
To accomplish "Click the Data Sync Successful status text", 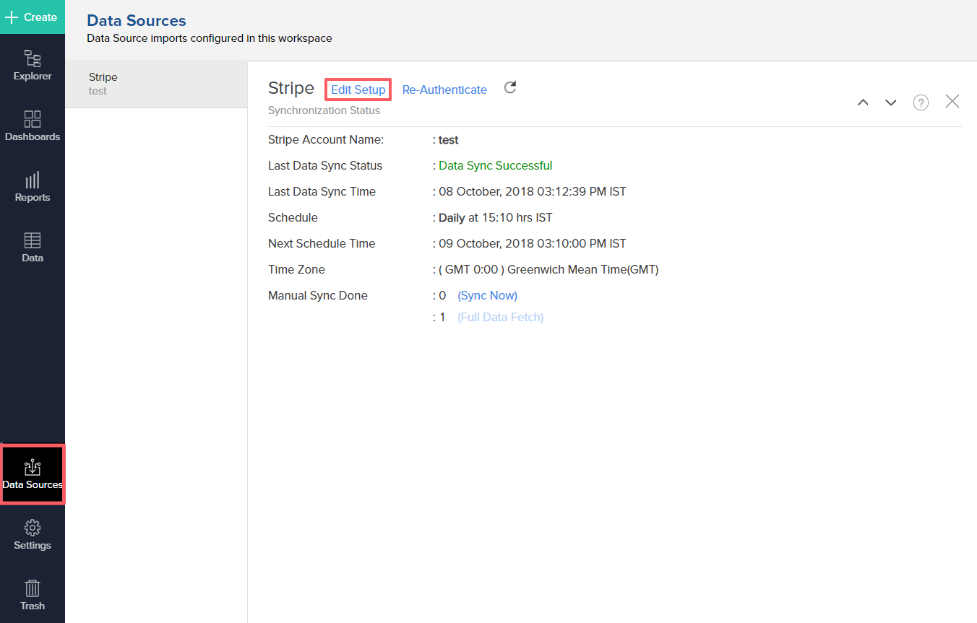I will pos(495,165).
